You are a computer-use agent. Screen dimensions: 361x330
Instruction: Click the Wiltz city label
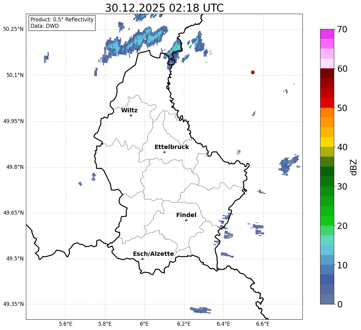point(129,111)
